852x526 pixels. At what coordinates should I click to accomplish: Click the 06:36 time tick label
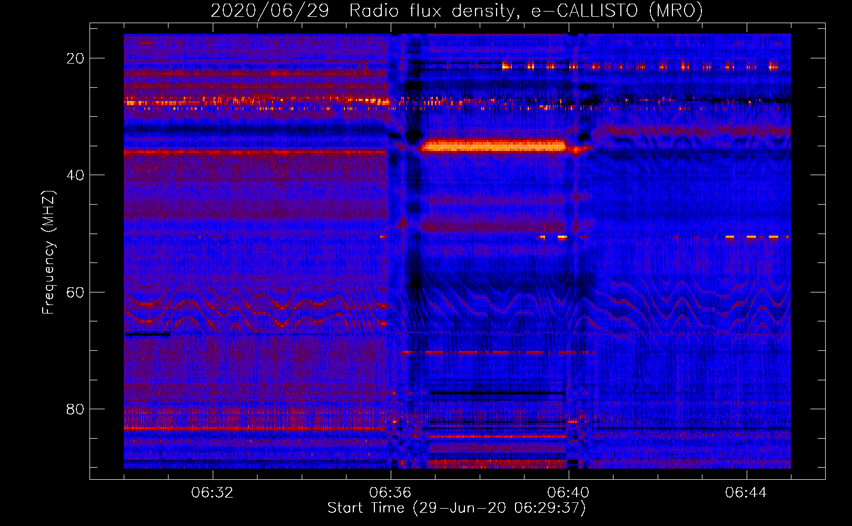390,493
